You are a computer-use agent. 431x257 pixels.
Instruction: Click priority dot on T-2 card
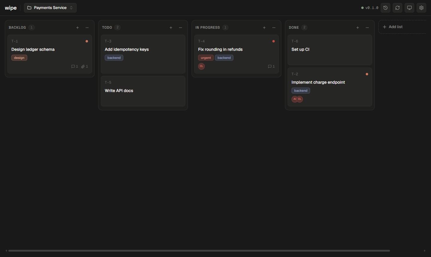tap(367, 74)
